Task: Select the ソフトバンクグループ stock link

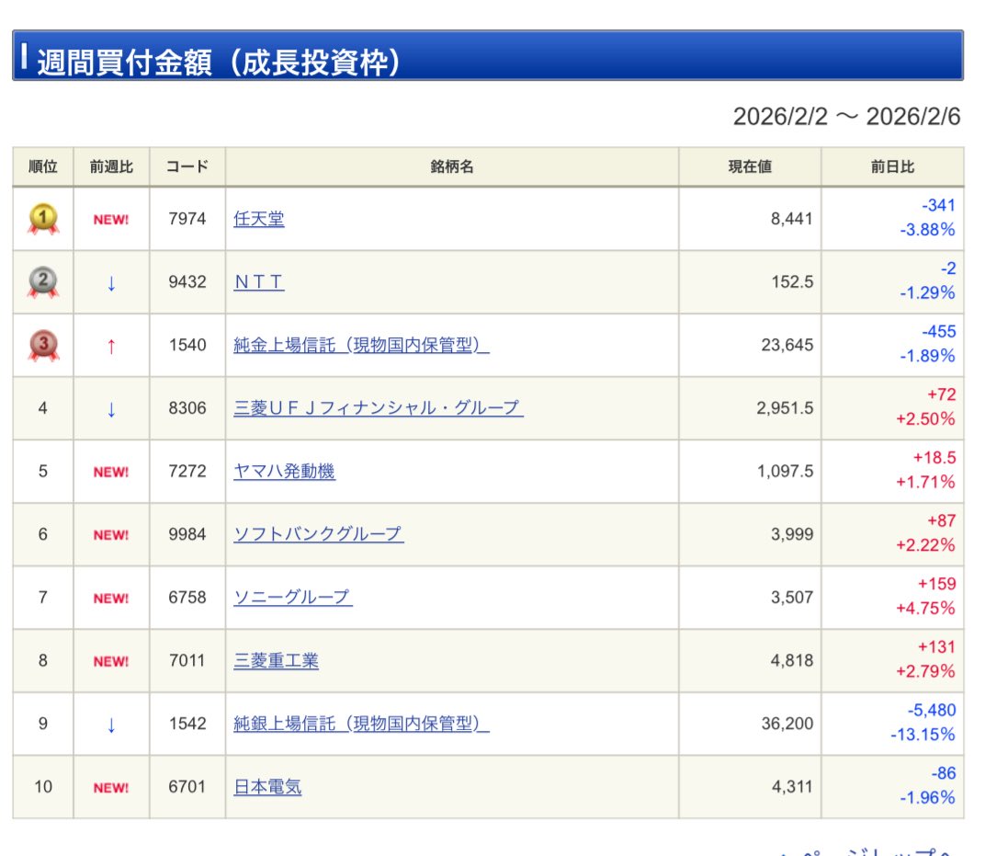Action: 318,534
